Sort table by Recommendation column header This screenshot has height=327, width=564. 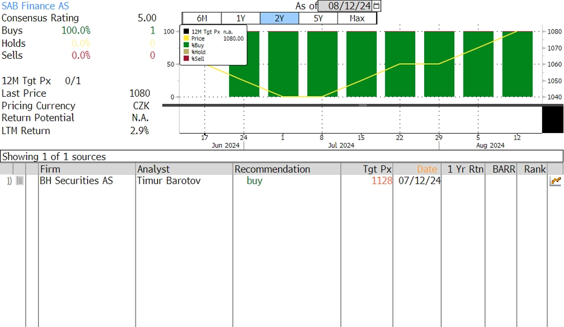(x=286, y=169)
